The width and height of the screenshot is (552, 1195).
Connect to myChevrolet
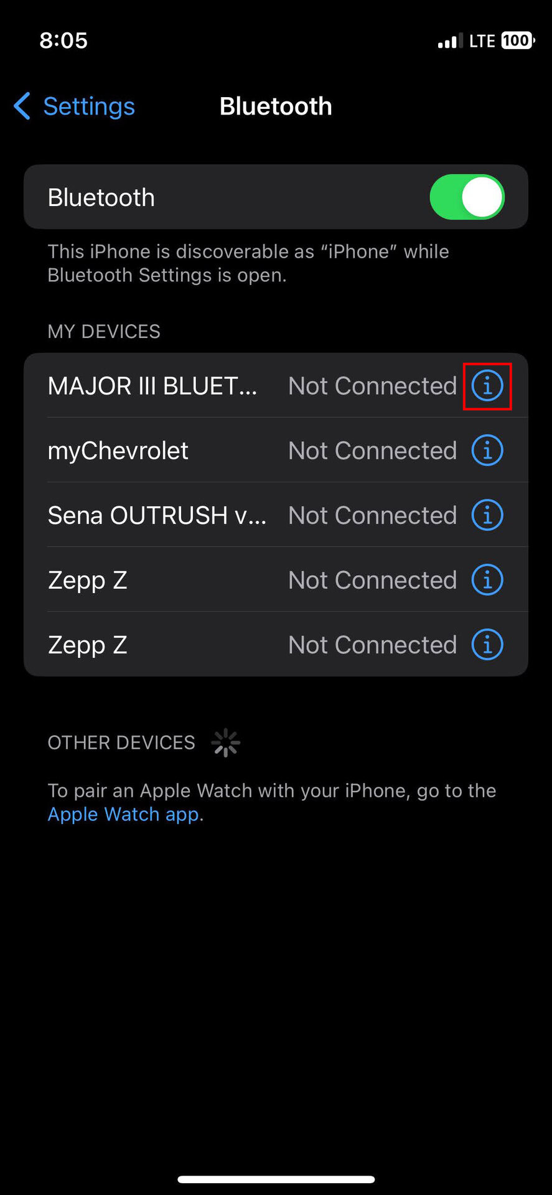click(x=118, y=451)
